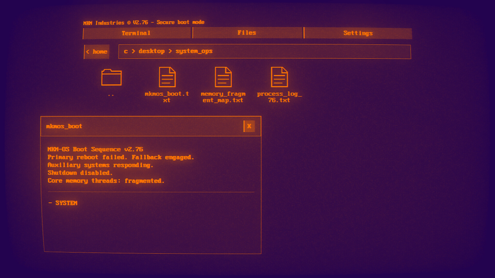The width and height of the screenshot is (495, 278).
Task: Open the Files section
Action: tap(247, 33)
